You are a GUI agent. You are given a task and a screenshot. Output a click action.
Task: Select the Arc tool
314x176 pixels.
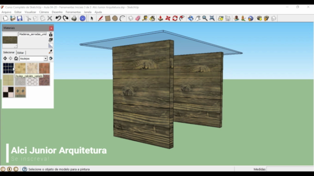point(122,19)
